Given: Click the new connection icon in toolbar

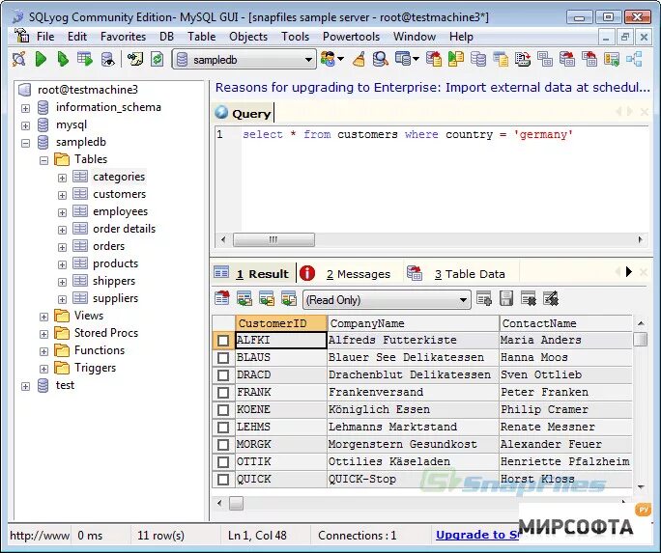Looking at the screenshot, I should point(19,59).
